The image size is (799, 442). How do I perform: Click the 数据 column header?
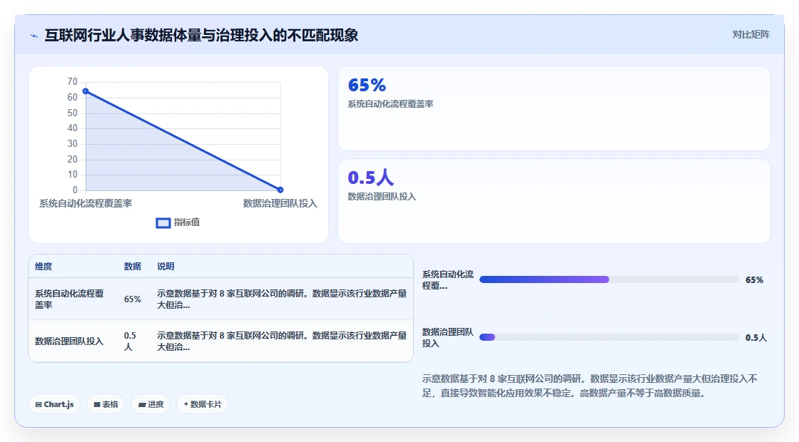(133, 267)
